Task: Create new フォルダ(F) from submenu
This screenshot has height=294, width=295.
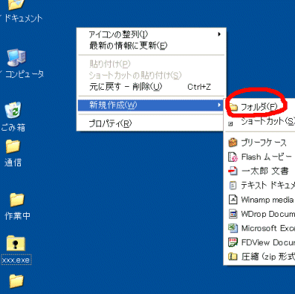Action: [259, 107]
